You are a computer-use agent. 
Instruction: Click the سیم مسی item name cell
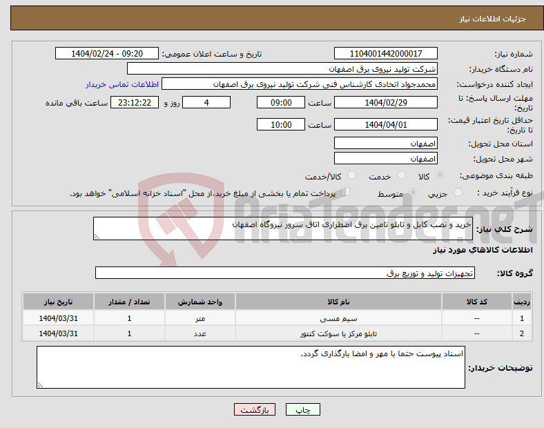338,318
